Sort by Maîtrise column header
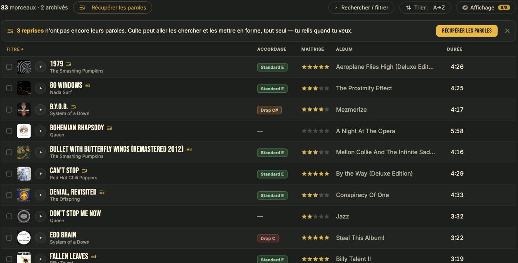The height and width of the screenshot is (263, 518). pyautogui.click(x=313, y=49)
